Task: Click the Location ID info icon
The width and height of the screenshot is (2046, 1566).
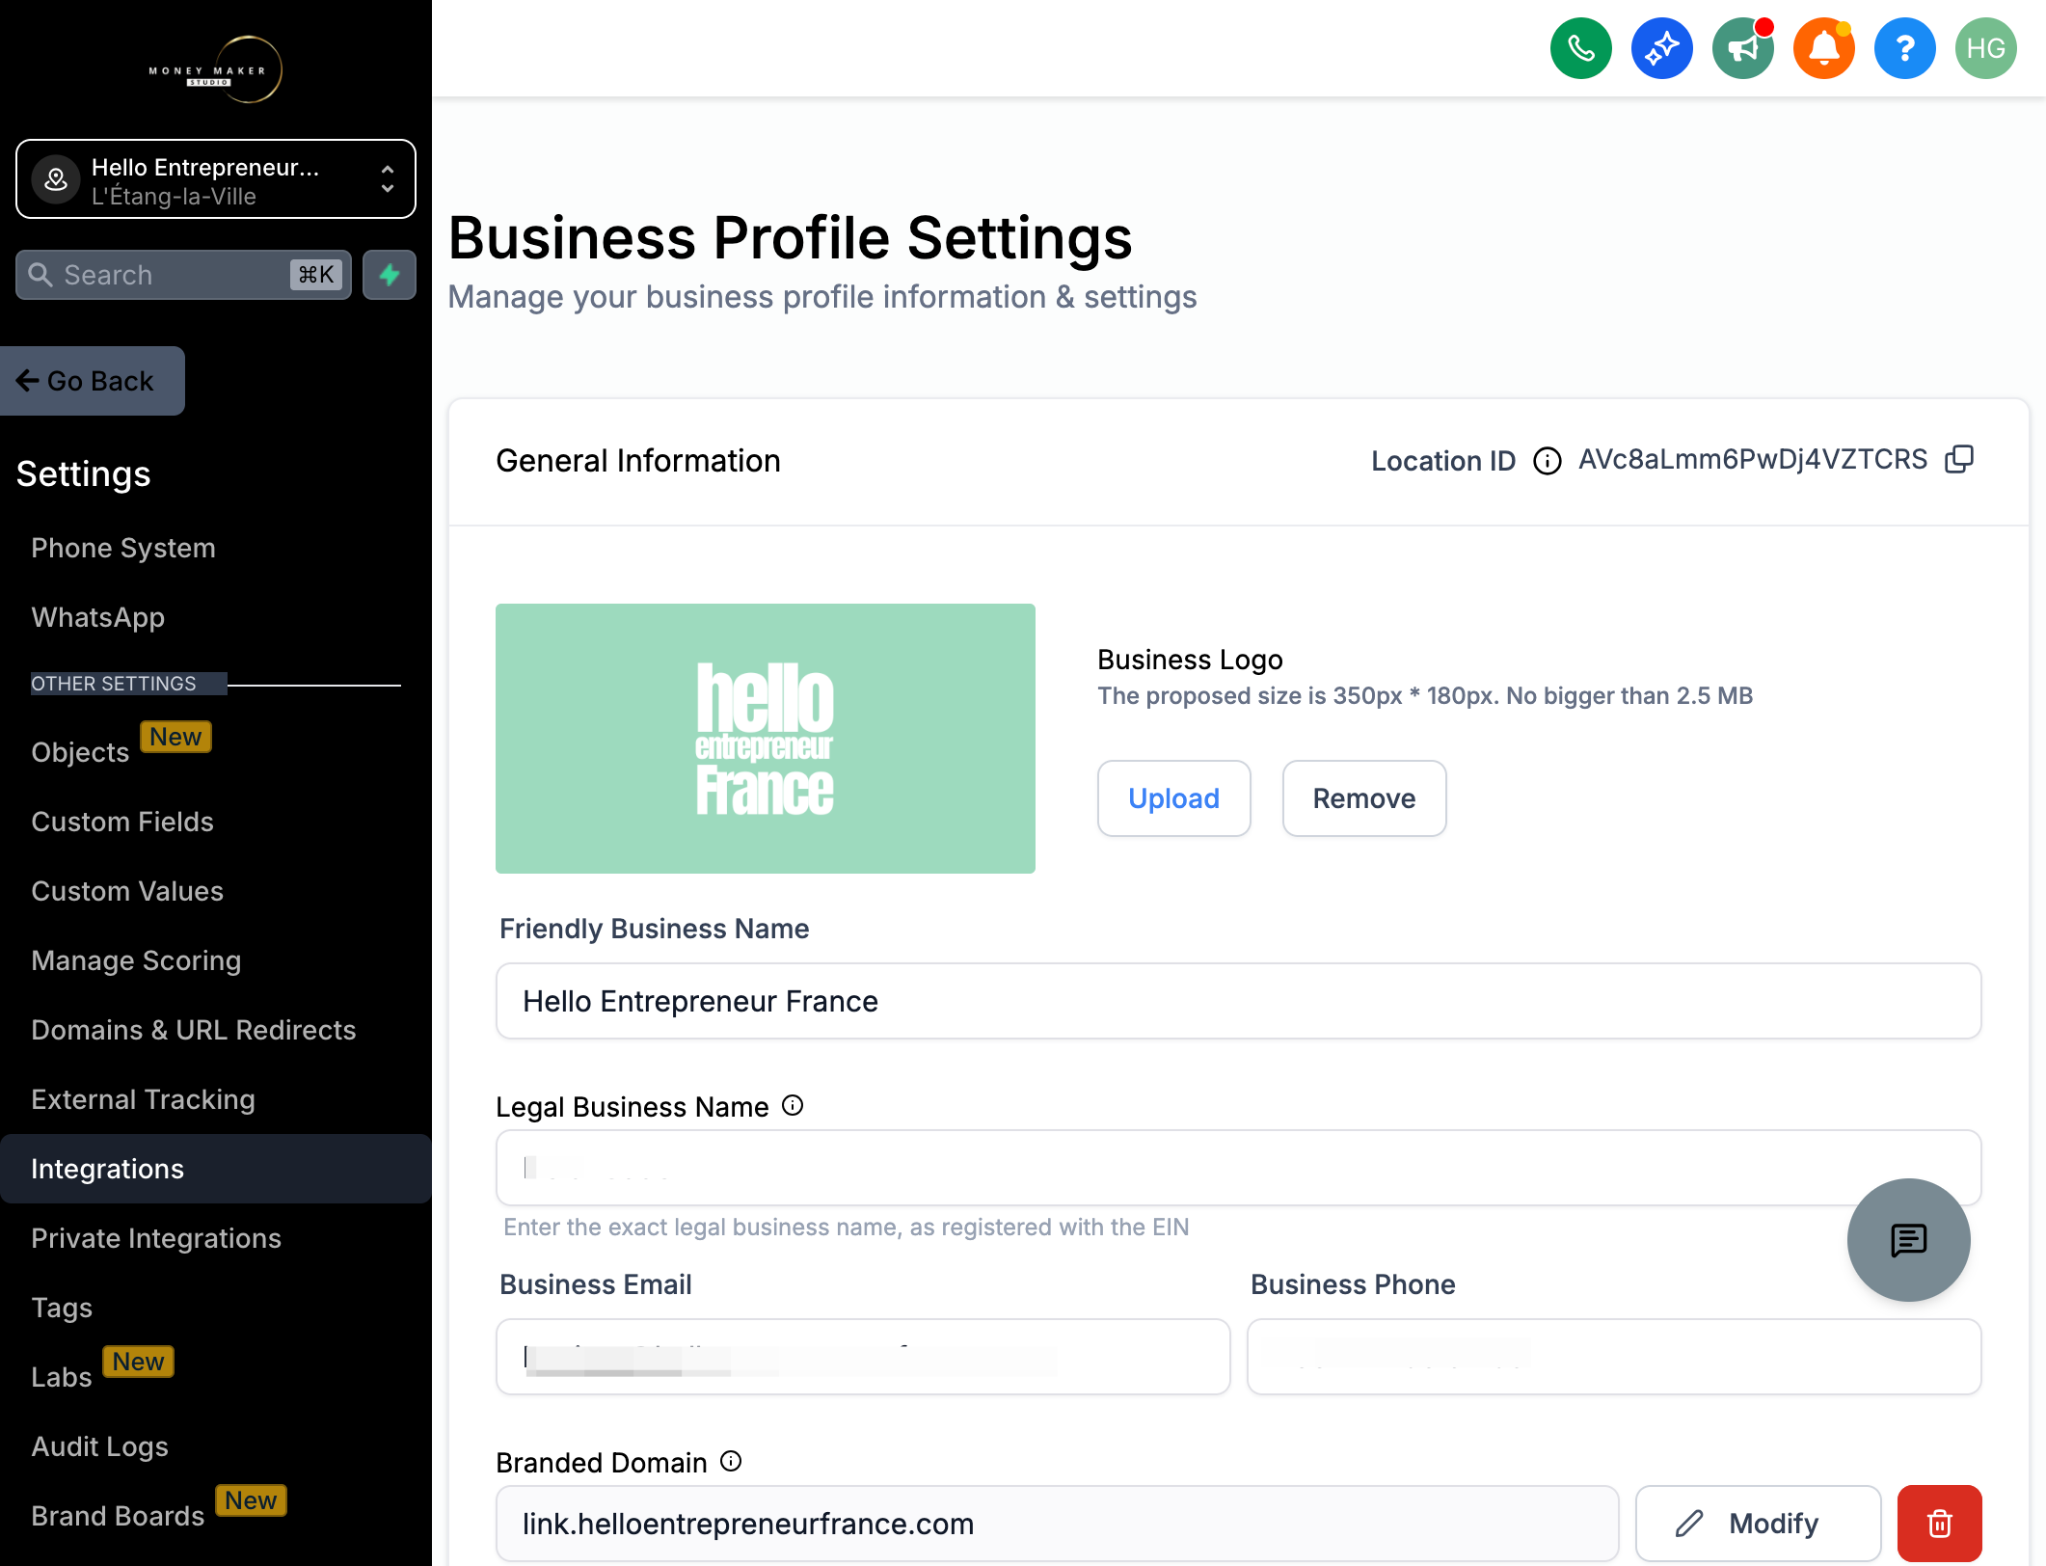Action: click(x=1547, y=461)
